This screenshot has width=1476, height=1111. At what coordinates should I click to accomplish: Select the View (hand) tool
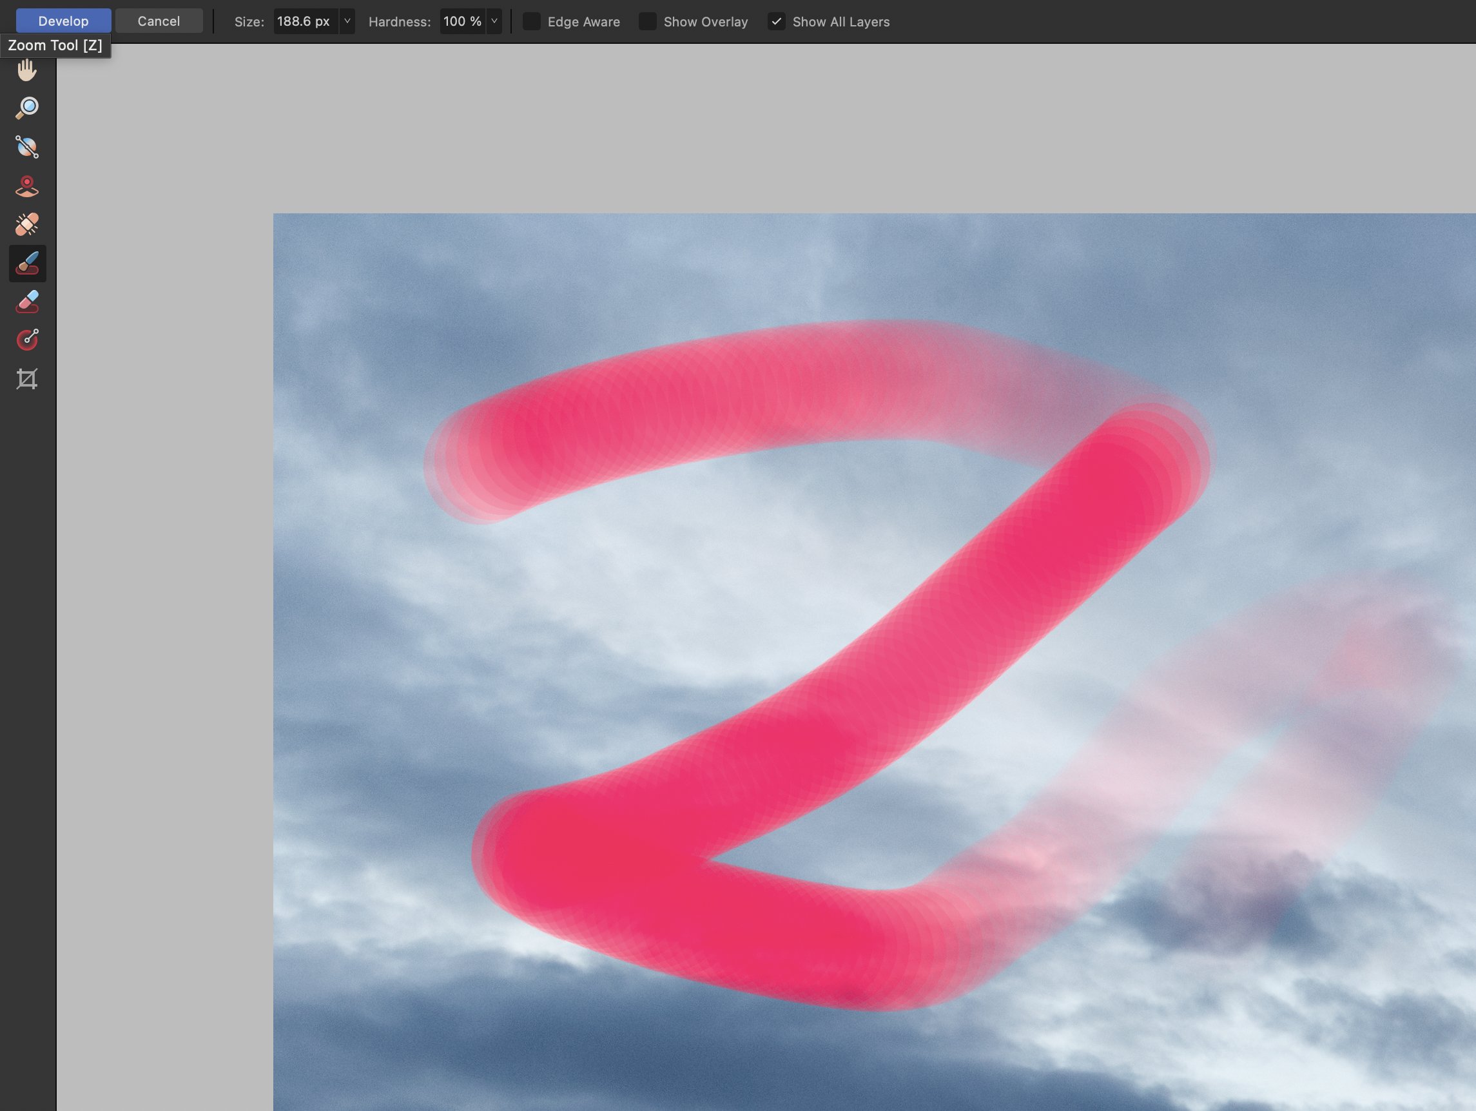(26, 70)
